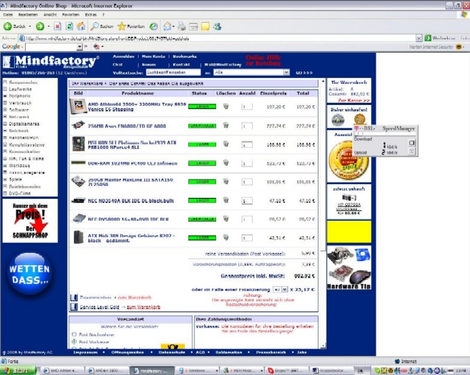Click the Volltextsuche search input field
Image resolution: width=470 pixels, height=375 pixels.
tap(173, 72)
